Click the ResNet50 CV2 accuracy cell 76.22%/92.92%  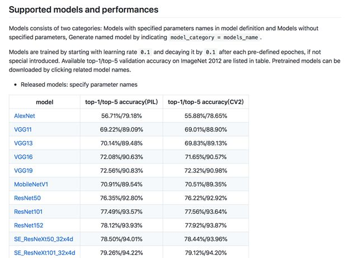click(x=205, y=198)
